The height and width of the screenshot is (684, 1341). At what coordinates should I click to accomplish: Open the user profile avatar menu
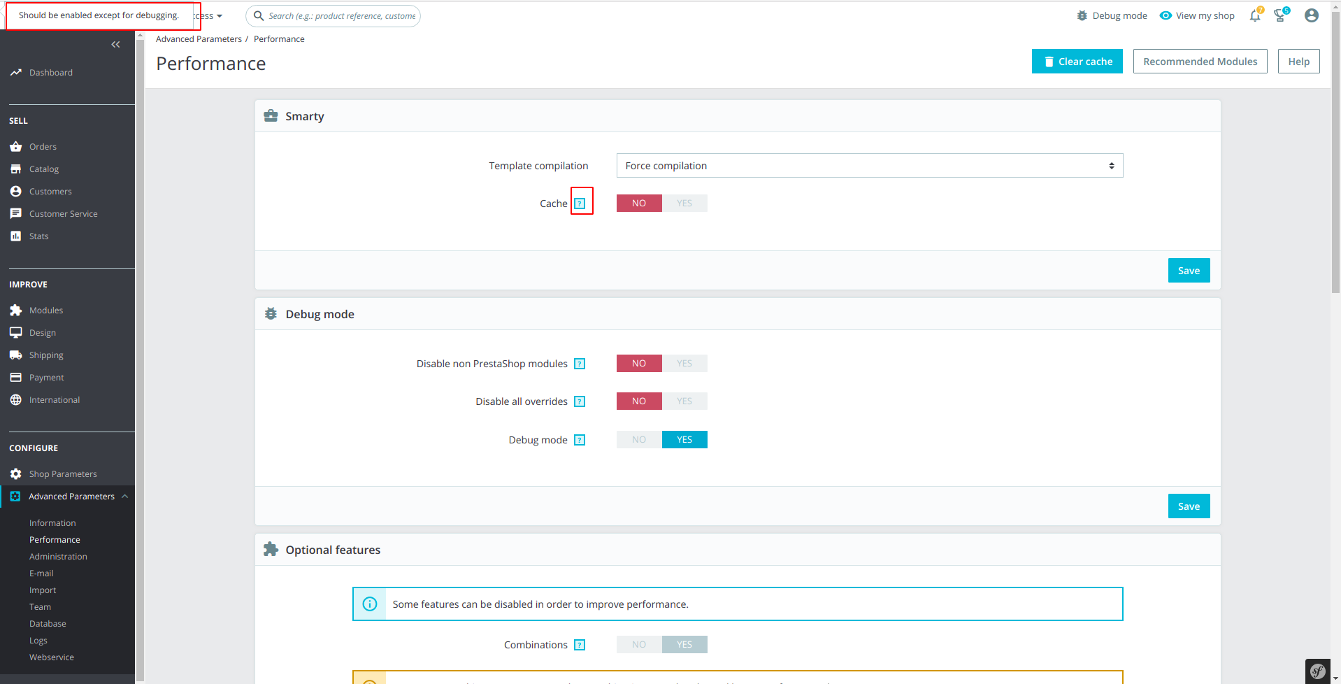(1312, 15)
